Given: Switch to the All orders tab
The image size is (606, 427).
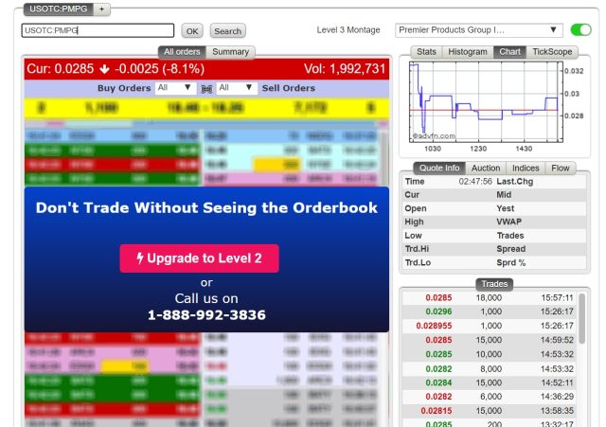Looking at the screenshot, I should (182, 52).
